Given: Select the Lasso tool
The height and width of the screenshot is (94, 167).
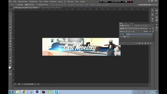Looking at the screenshot, I should point(10,16).
